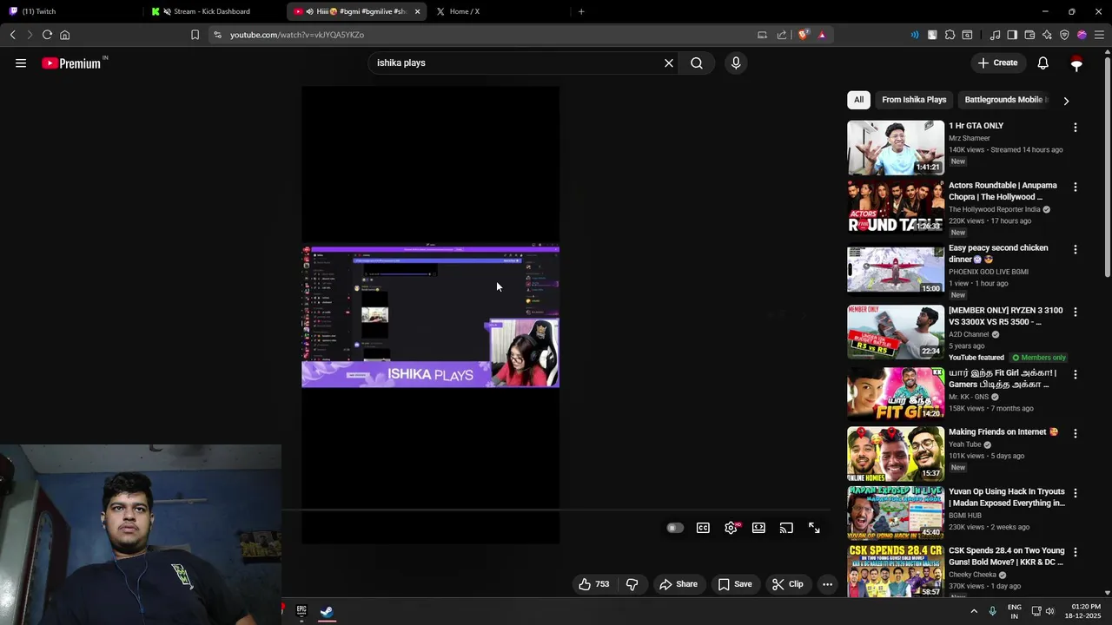
Task: Save video to a playlist
Action: [x=734, y=584]
